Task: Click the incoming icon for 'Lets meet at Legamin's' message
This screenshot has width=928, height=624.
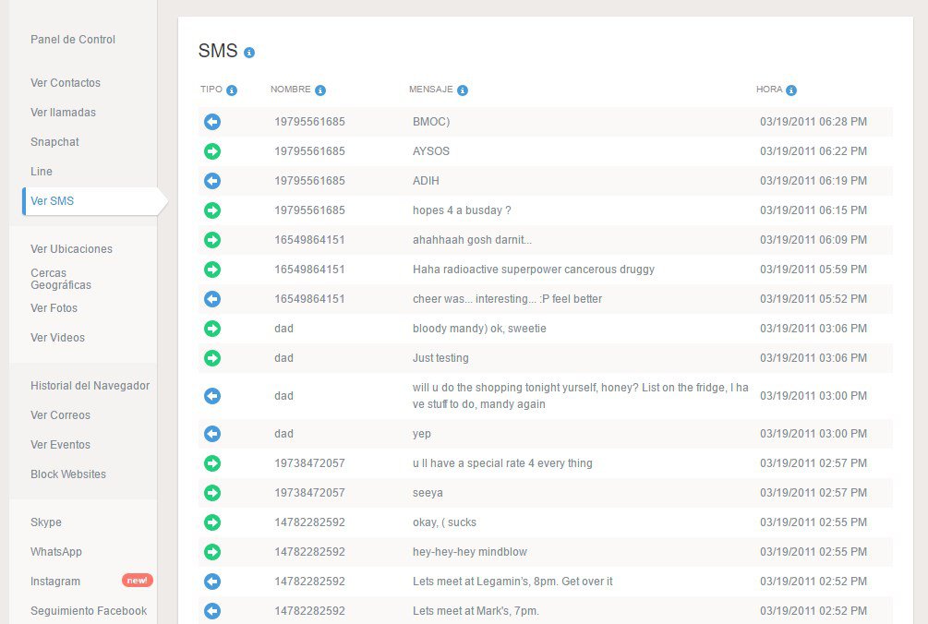Action: [212, 582]
